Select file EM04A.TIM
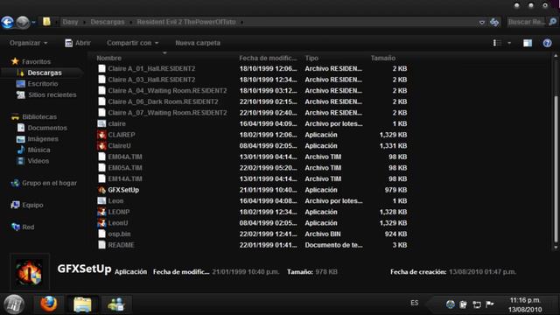Image resolution: width=560 pixels, height=315 pixels. point(125,157)
